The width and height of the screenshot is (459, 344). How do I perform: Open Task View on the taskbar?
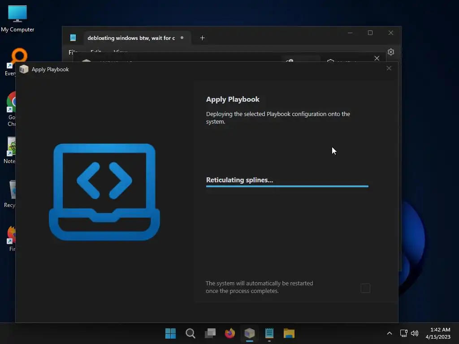210,333
